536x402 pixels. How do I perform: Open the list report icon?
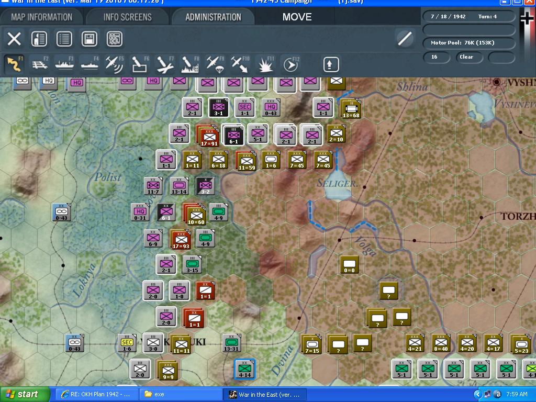[64, 39]
